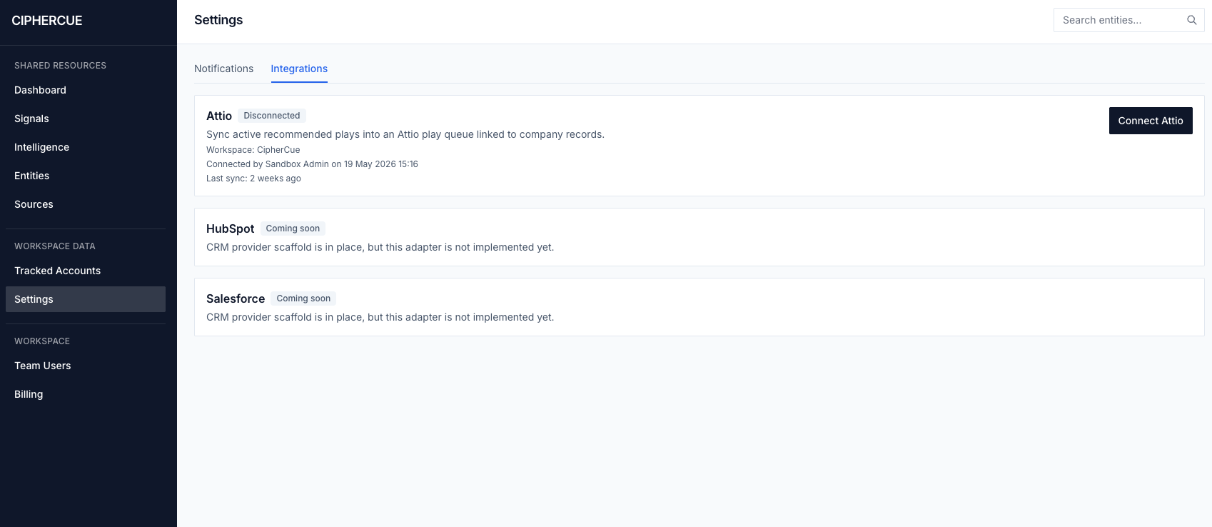Select Settings in the sidebar

(86, 299)
